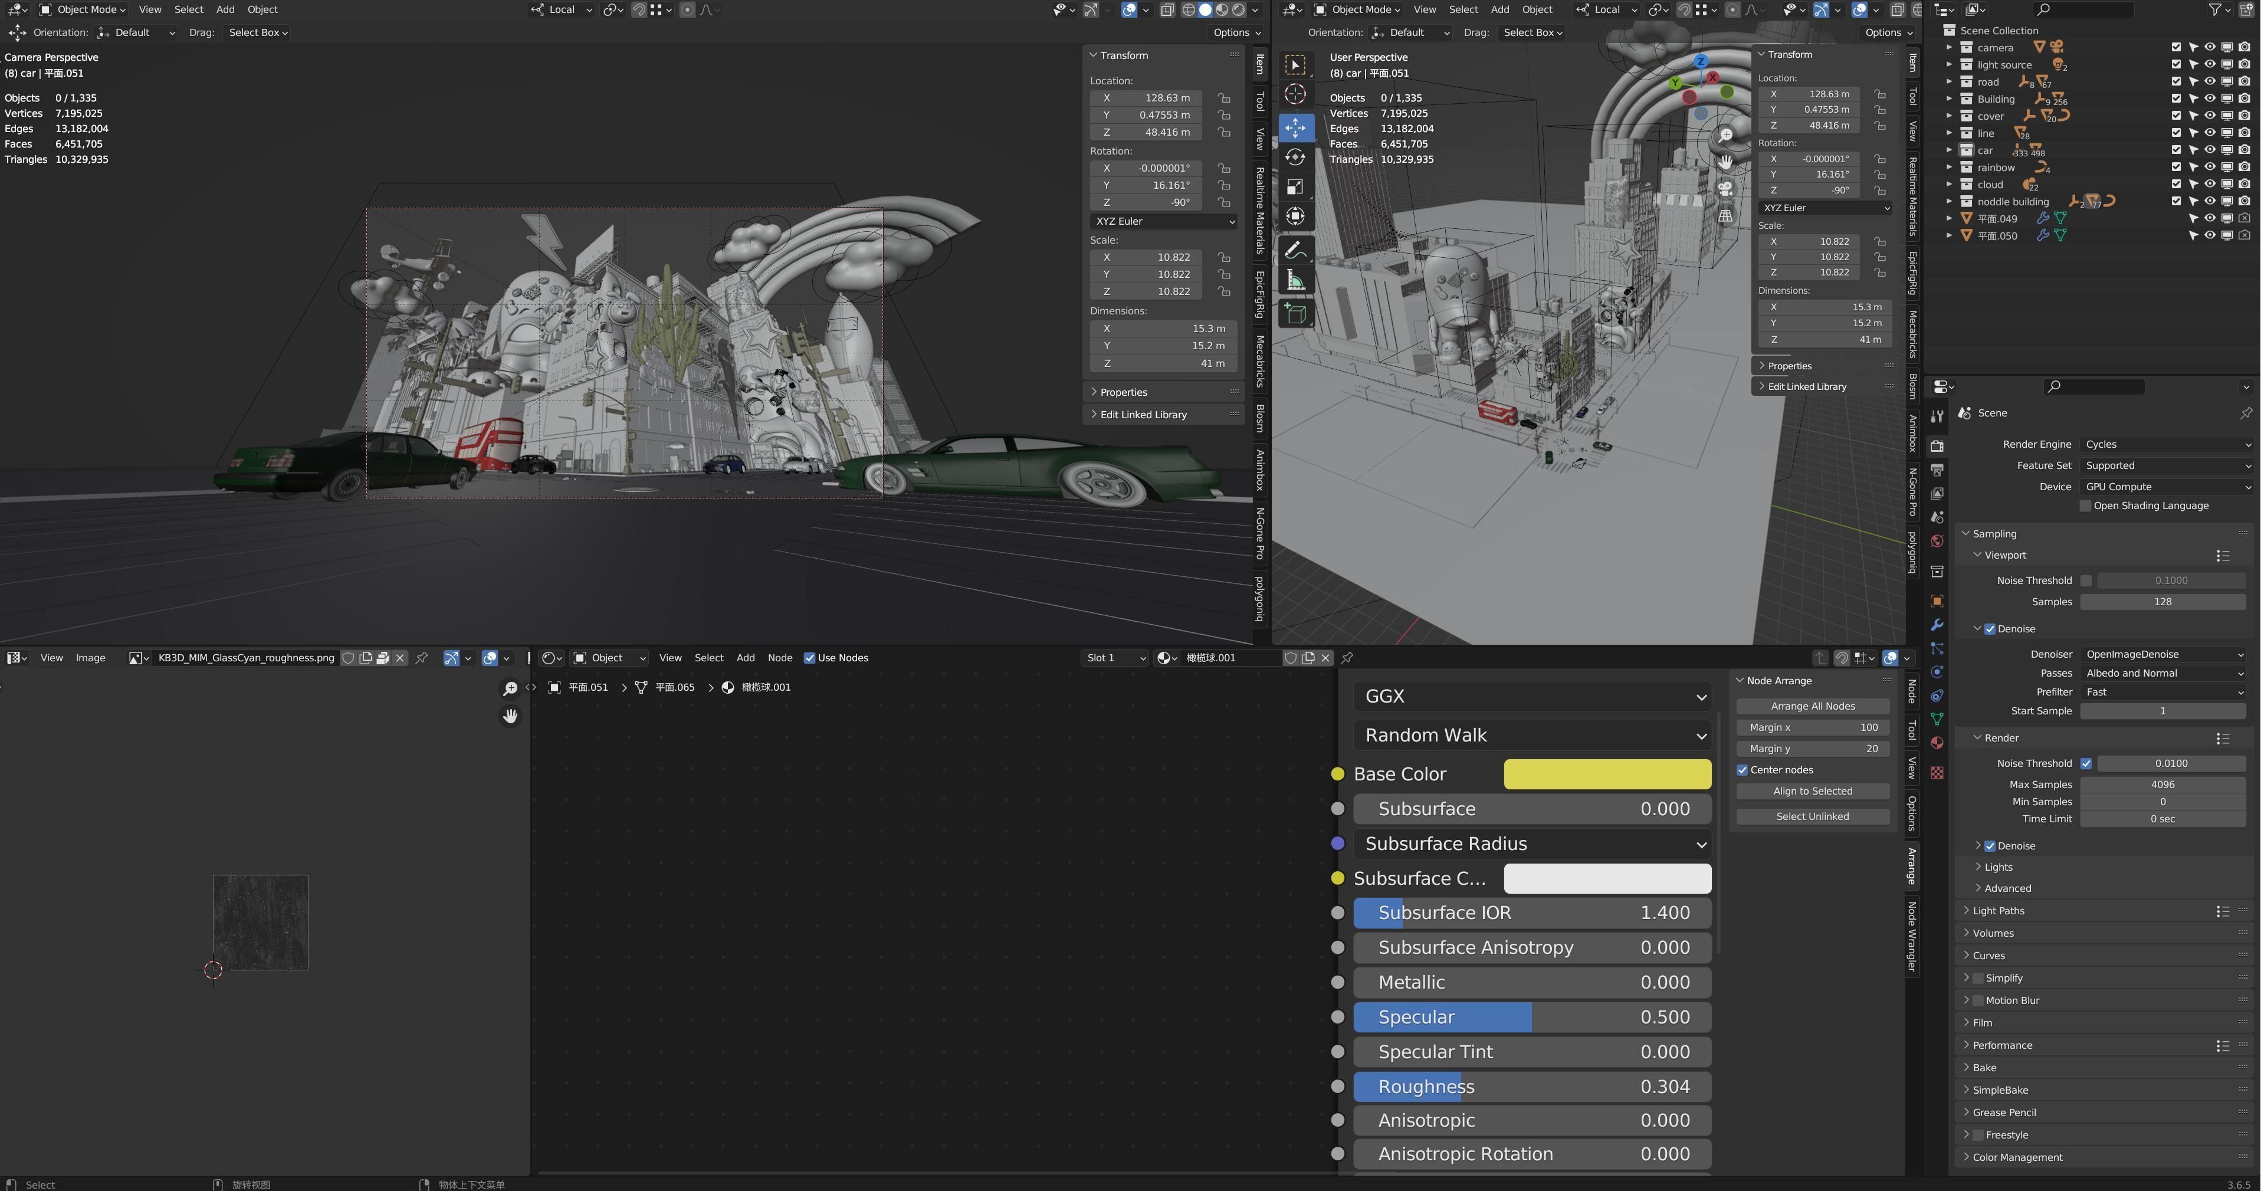The width and height of the screenshot is (2261, 1191).
Task: Open Material properties tab icon
Action: click(1937, 743)
